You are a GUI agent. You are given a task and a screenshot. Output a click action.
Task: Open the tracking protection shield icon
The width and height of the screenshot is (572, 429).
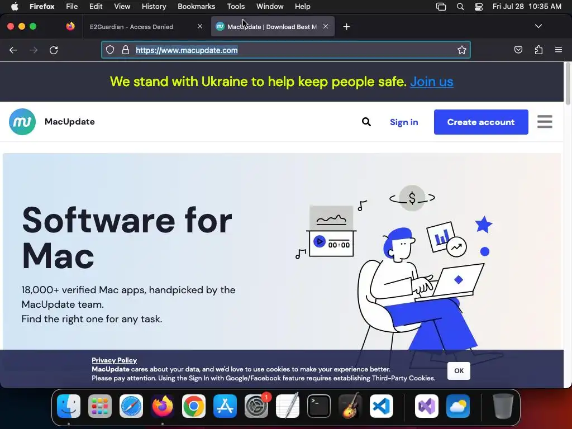110,50
